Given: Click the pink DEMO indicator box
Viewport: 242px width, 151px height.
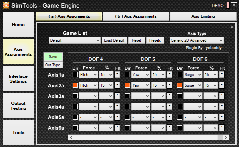Looking at the screenshot, I should point(228,5).
